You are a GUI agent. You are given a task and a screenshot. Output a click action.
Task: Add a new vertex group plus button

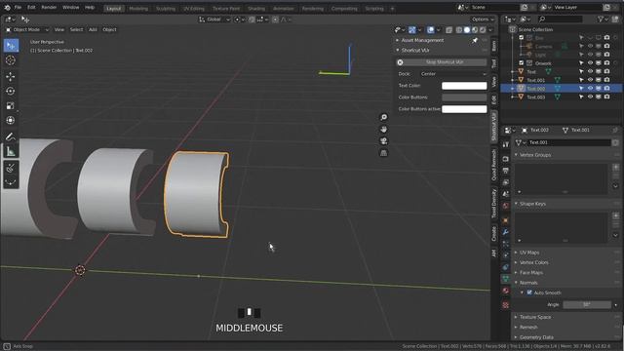click(615, 168)
